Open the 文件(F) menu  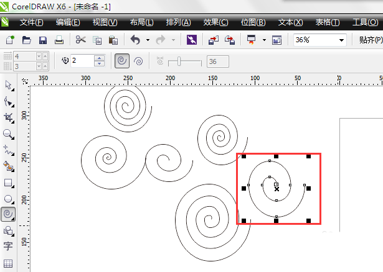[x=31, y=22]
